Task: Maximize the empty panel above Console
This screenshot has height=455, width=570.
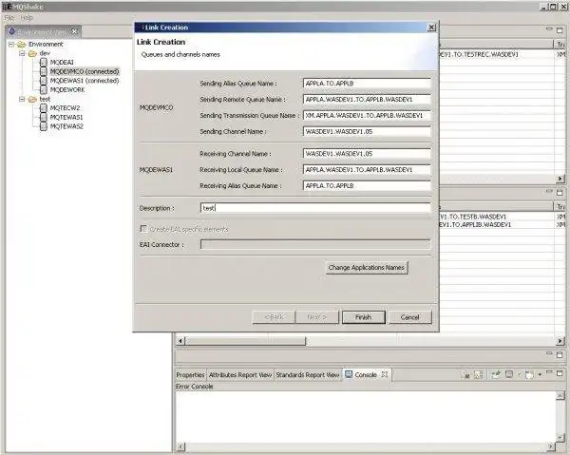Action: click(x=560, y=354)
